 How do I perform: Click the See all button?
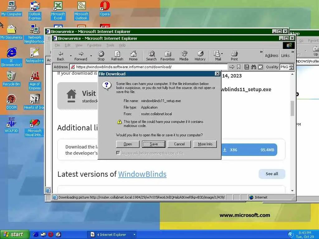[272, 174]
